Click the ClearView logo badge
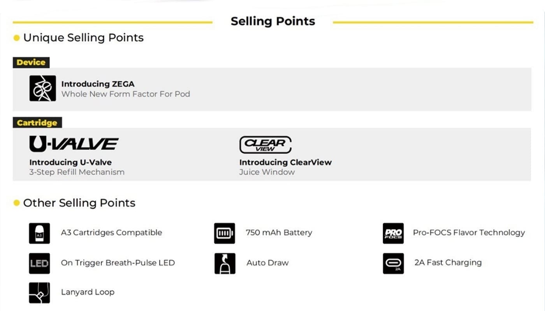Screen dimensions: 545x311 (265, 144)
